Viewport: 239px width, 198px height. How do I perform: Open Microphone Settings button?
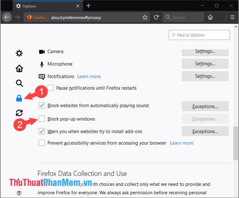coord(205,64)
